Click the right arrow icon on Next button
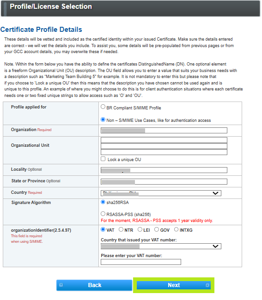Screen dimensions: 262x300 tap(207, 285)
